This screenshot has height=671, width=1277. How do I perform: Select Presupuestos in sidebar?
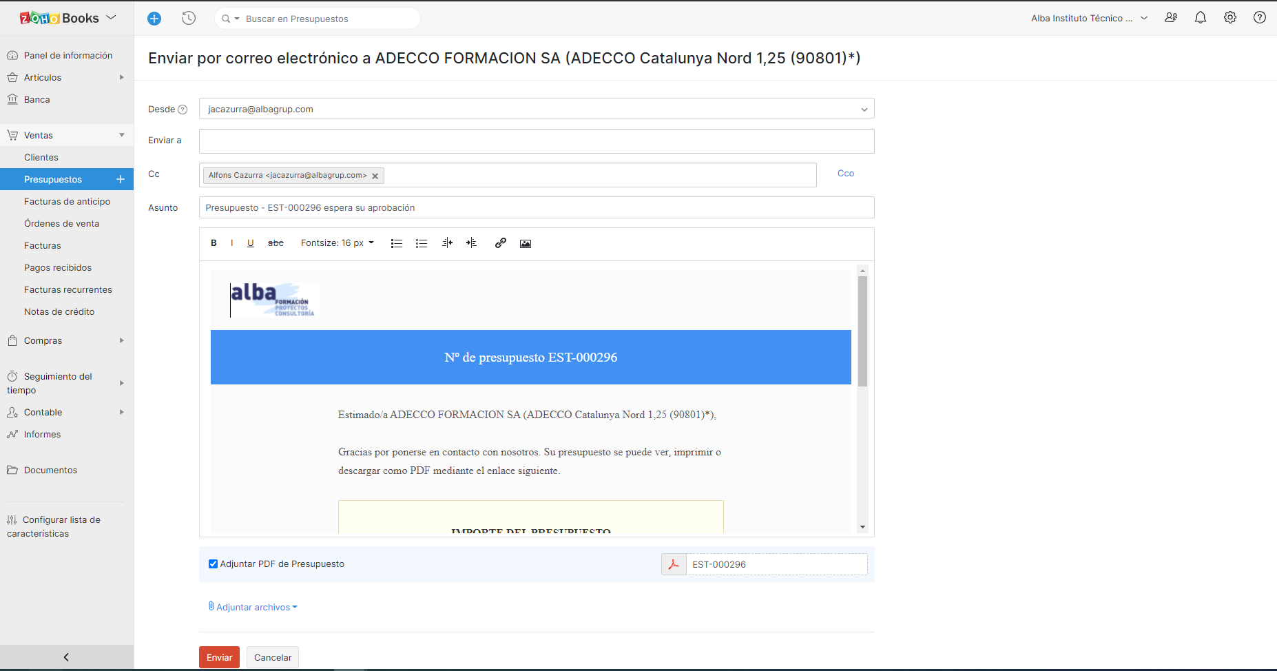(x=53, y=179)
